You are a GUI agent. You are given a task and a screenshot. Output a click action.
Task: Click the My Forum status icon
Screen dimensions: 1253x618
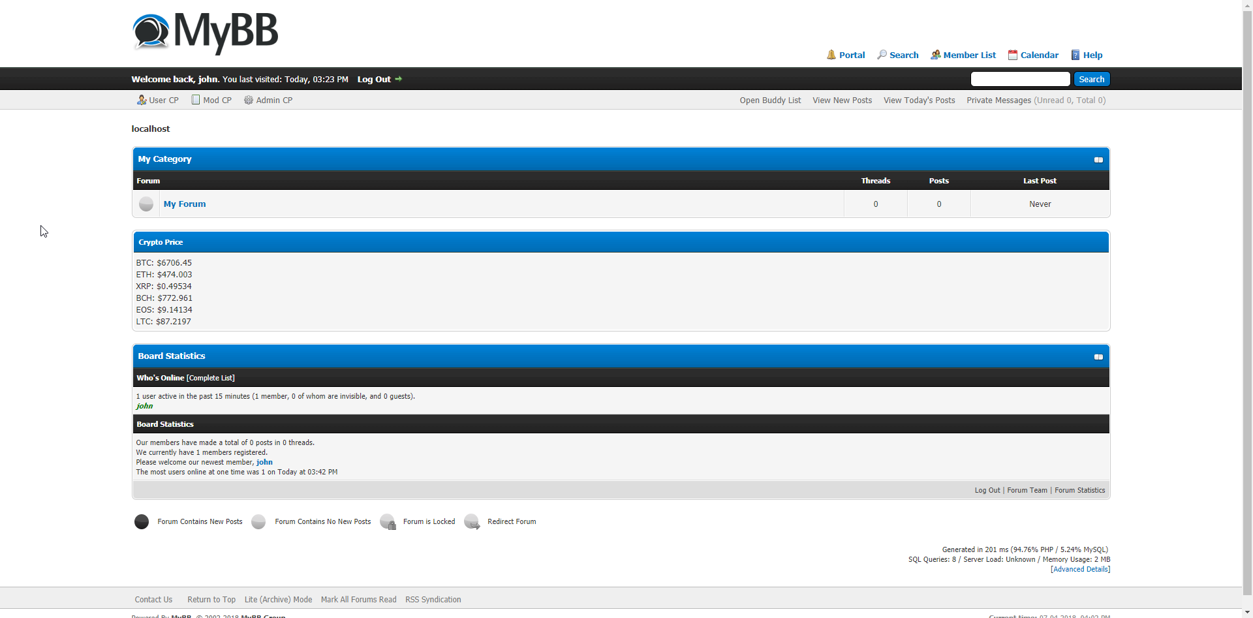(x=146, y=204)
